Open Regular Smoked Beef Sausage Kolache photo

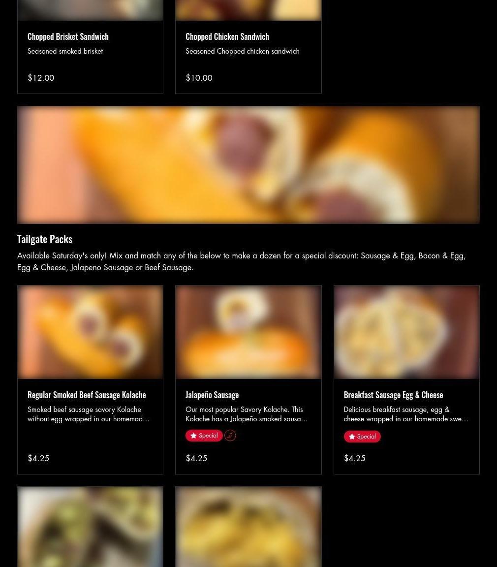click(x=91, y=332)
